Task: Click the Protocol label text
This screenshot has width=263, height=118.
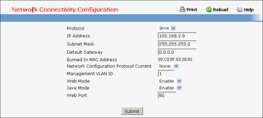Action: tap(76, 28)
